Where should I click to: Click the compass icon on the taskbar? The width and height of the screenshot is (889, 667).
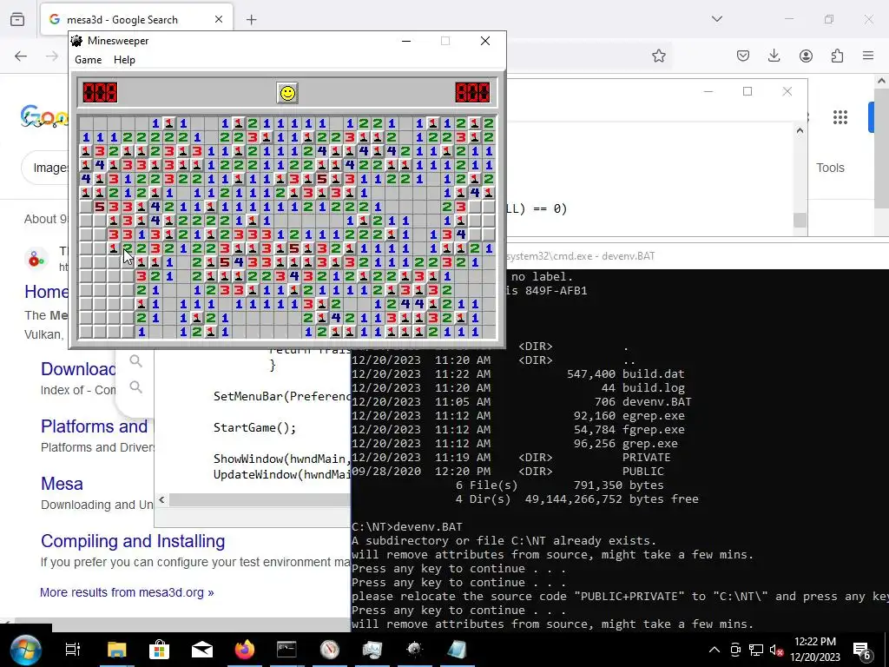pos(329,650)
